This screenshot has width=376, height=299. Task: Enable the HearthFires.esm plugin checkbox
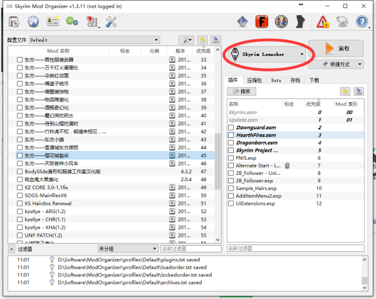(231, 135)
